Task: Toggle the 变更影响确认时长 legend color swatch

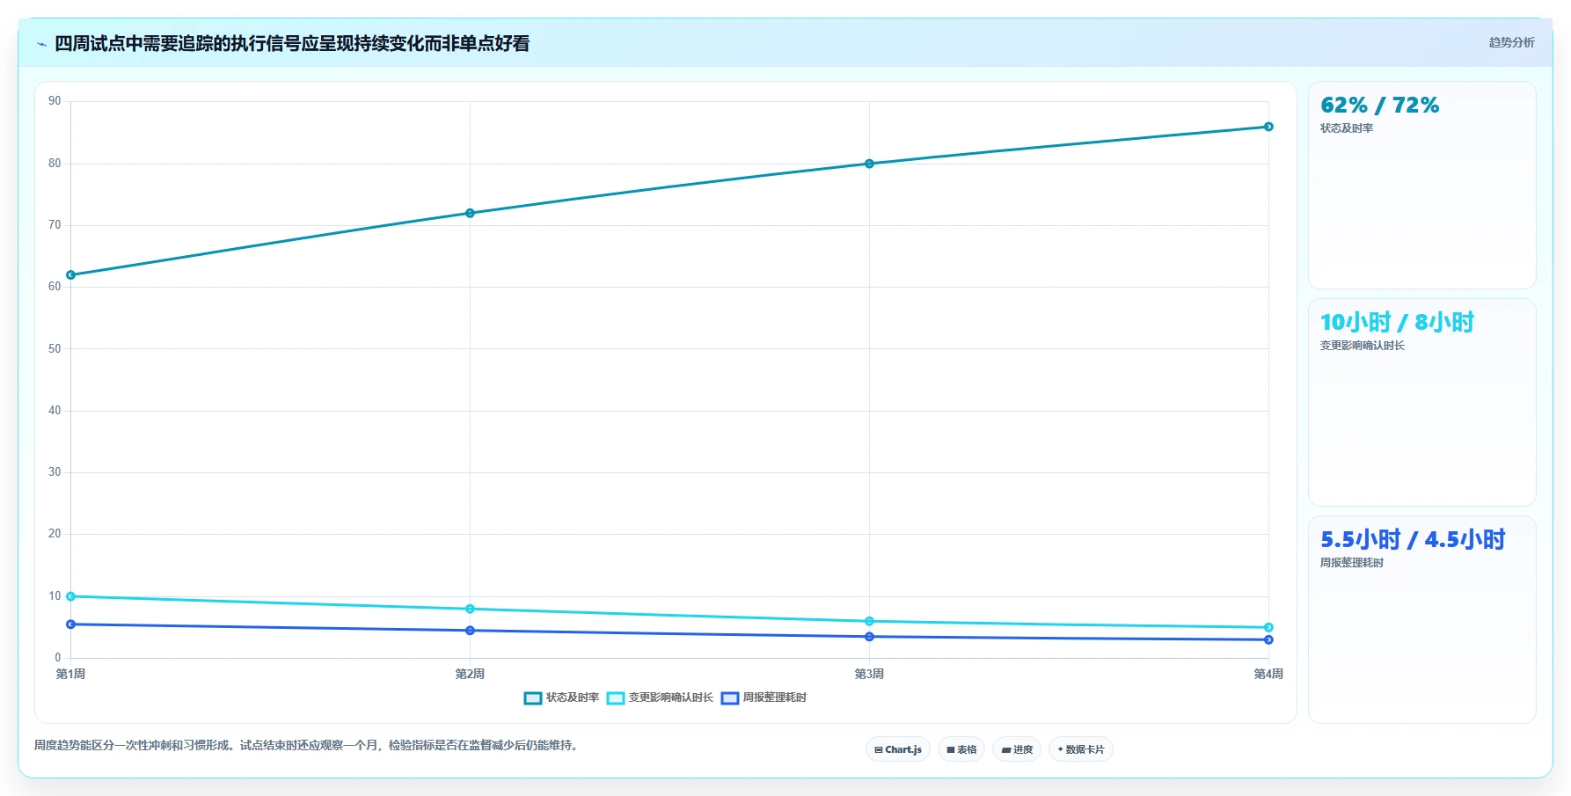Action: pyautogui.click(x=616, y=698)
